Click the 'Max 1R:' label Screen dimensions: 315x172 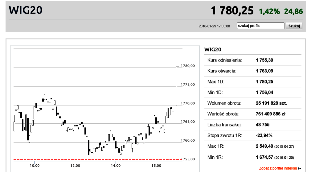pyautogui.click(x=216, y=146)
